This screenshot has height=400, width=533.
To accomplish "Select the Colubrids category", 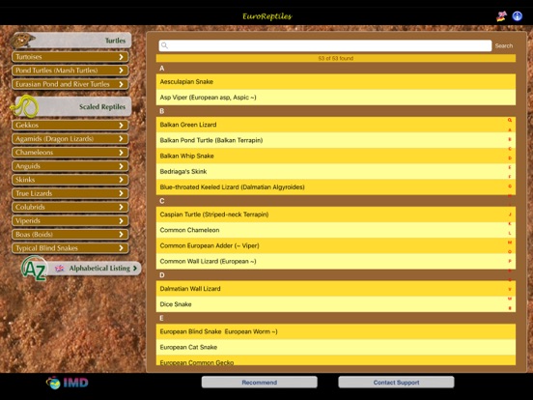I will tap(70, 207).
